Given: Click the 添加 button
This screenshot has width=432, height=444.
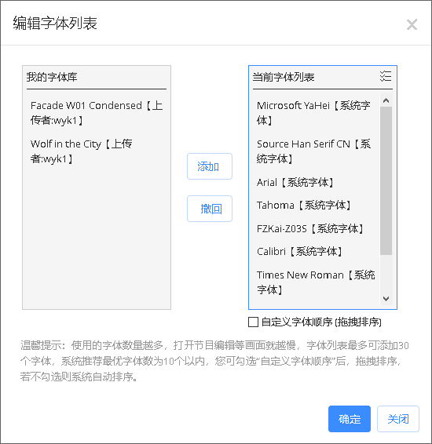Looking at the screenshot, I should coord(210,166).
